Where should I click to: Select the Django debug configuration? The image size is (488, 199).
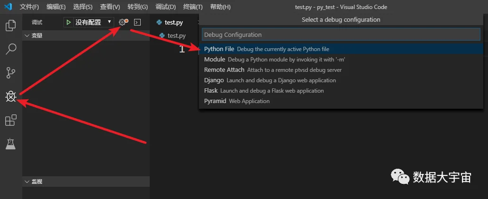point(341,80)
